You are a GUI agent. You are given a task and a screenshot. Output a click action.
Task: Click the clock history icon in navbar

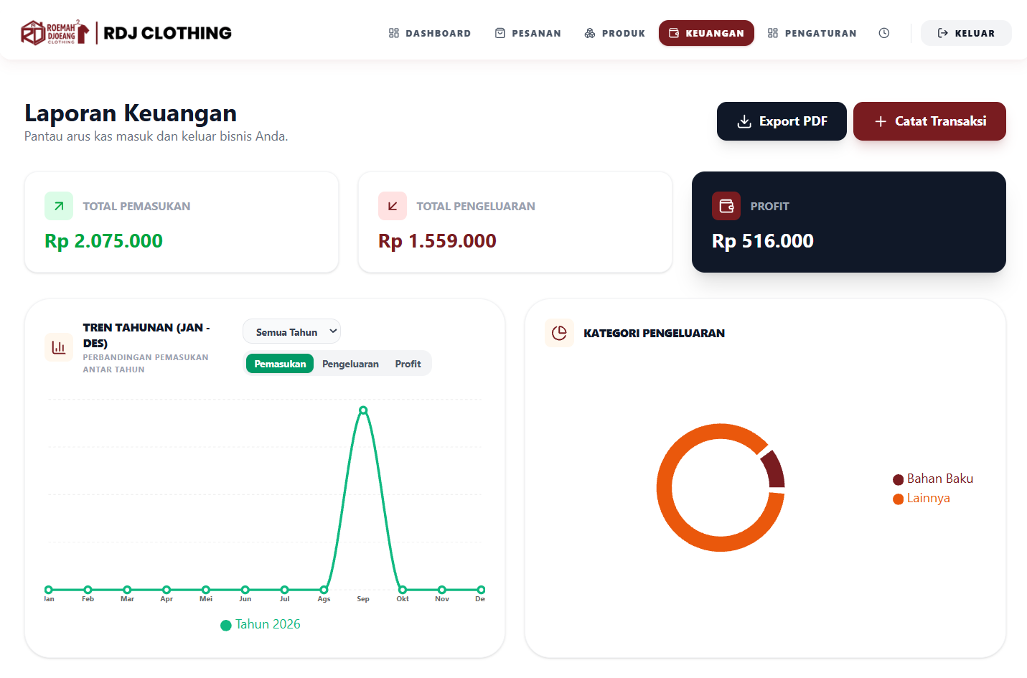[884, 33]
